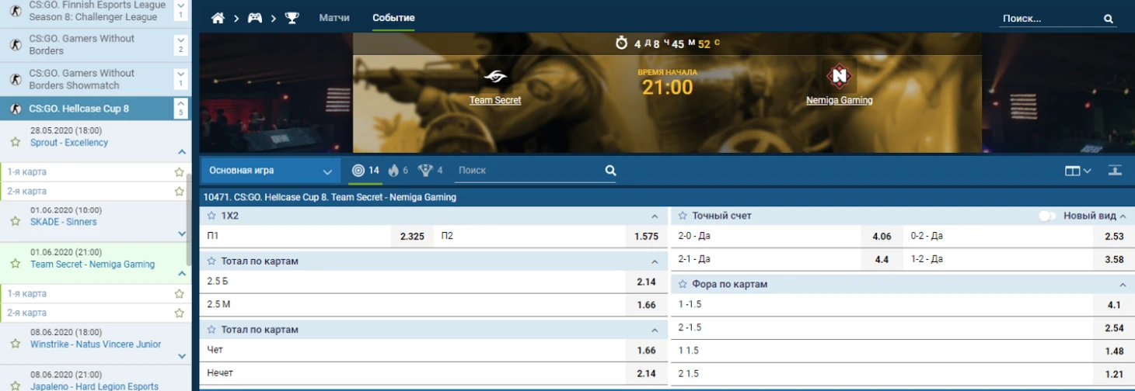Favorite the Тотал по картам Чет/Нечет star
The image size is (1135, 391).
[211, 330]
